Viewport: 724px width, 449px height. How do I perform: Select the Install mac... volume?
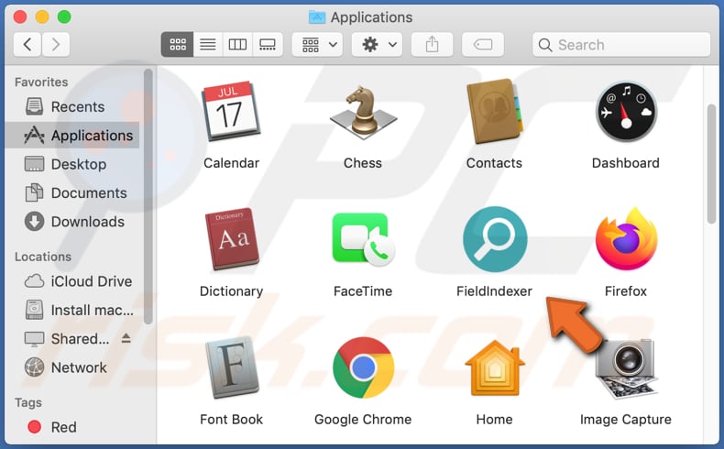[x=72, y=310]
